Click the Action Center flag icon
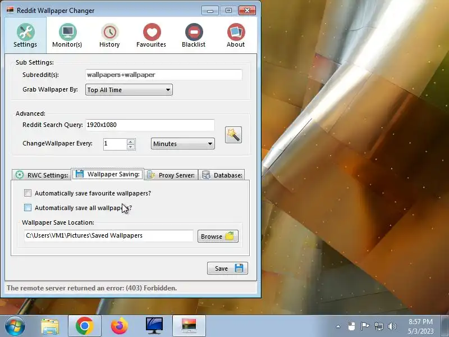Image resolution: width=449 pixels, height=337 pixels. pos(364,326)
